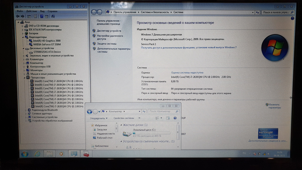Click the blue Help icon in Device Manager toolbar
This screenshot has width=302, height=170.
coord(42,16)
